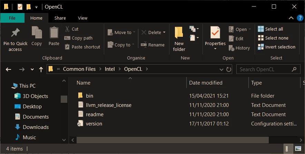This screenshot has width=305, height=154.
Task: Click the horizontal scrollbar in file list
Action: 173,140
